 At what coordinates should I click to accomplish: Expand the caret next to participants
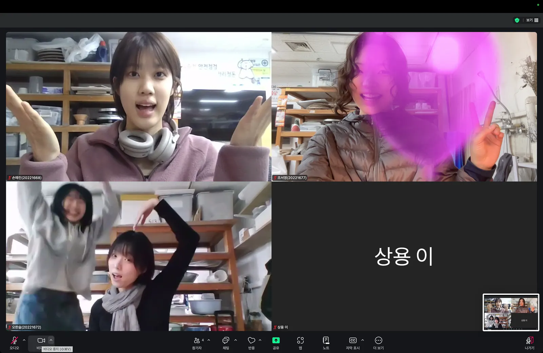point(209,340)
